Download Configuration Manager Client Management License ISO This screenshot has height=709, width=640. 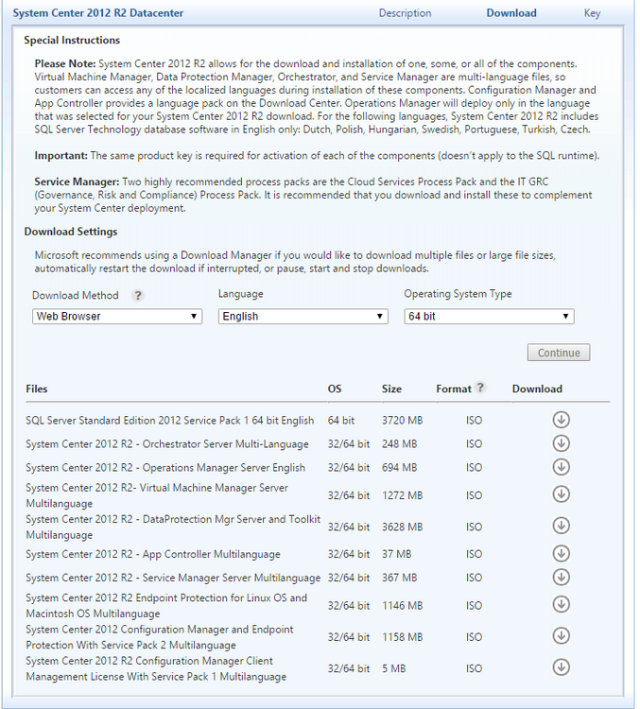(561, 667)
